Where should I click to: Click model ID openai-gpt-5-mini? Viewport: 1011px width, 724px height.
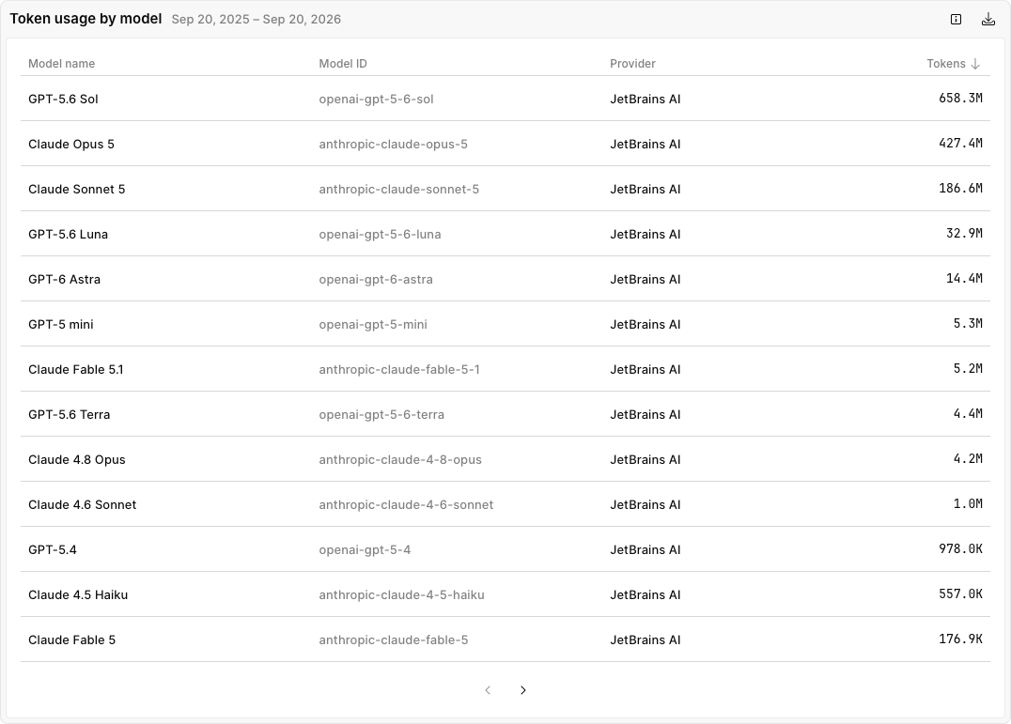[x=373, y=325]
